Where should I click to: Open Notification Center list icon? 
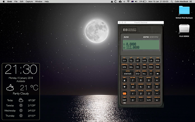coord(191,2)
